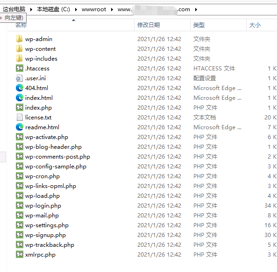Click the license.txt document icon
This screenshot has height=272, width=277.
pyautogui.click(x=20, y=117)
